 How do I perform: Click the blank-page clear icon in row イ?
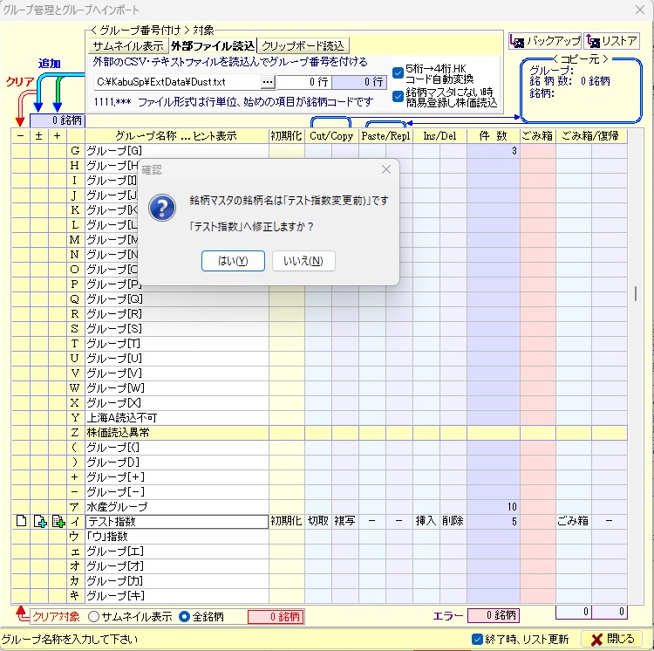click(x=21, y=522)
